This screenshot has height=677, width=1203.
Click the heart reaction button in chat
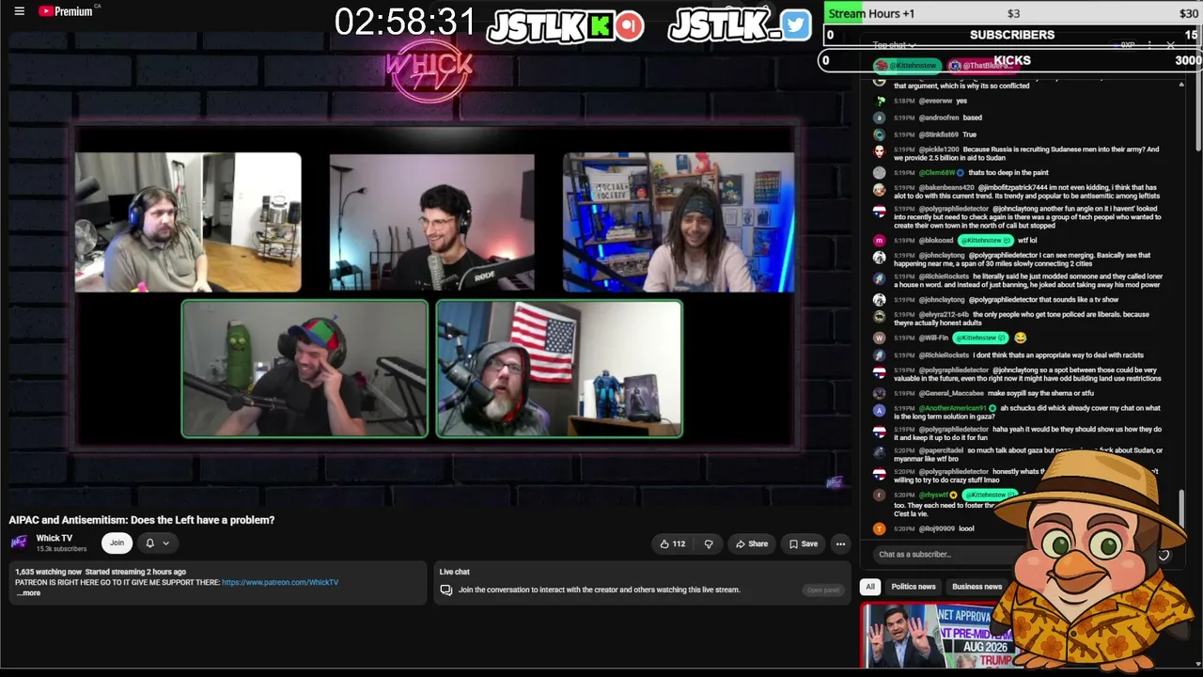coord(1164,555)
